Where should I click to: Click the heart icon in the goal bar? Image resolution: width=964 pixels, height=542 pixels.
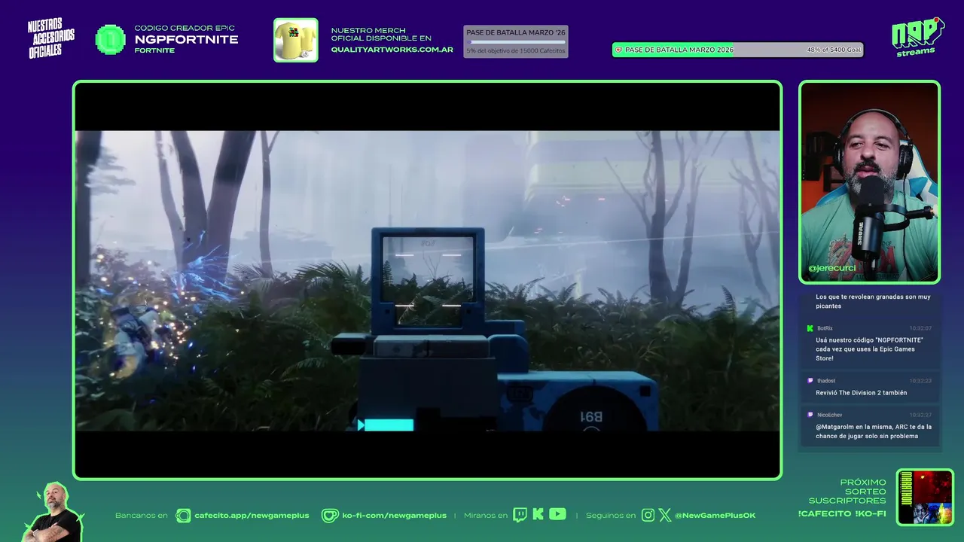click(x=619, y=50)
